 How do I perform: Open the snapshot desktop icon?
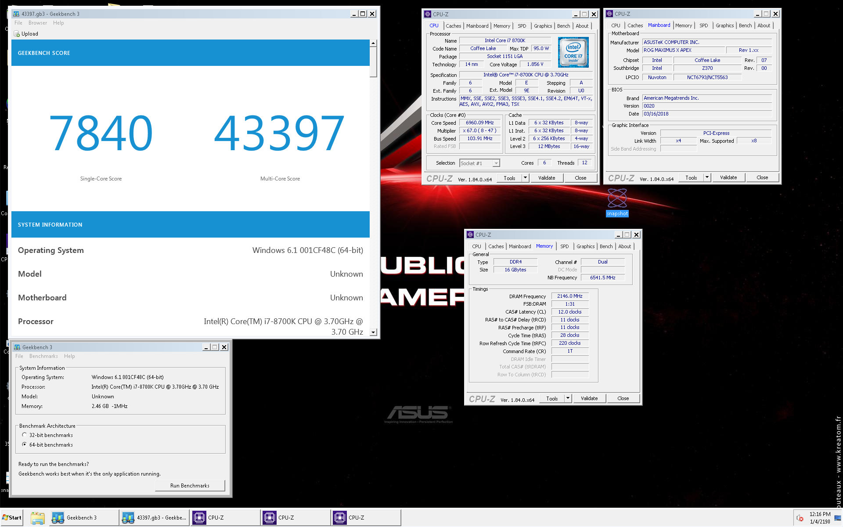click(x=617, y=202)
